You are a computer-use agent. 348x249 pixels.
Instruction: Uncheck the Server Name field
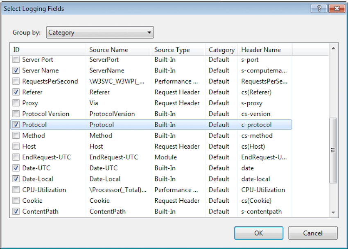16,70
